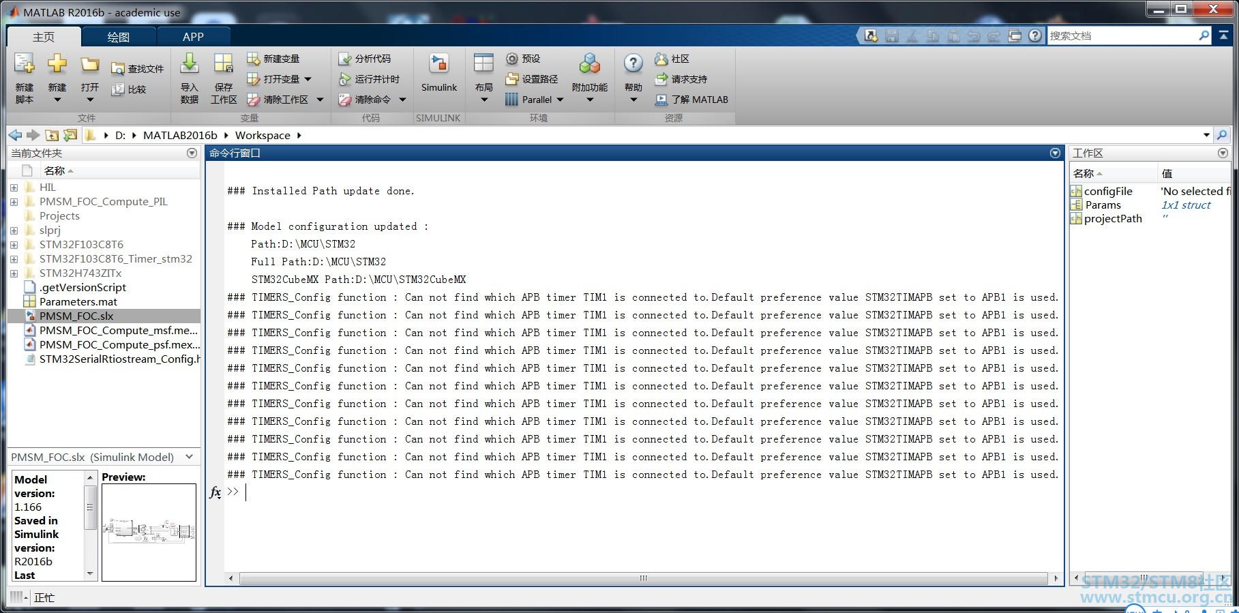Viewport: 1239px width, 613px height.
Task: Click the up-one-level folder icon
Action: (52, 135)
